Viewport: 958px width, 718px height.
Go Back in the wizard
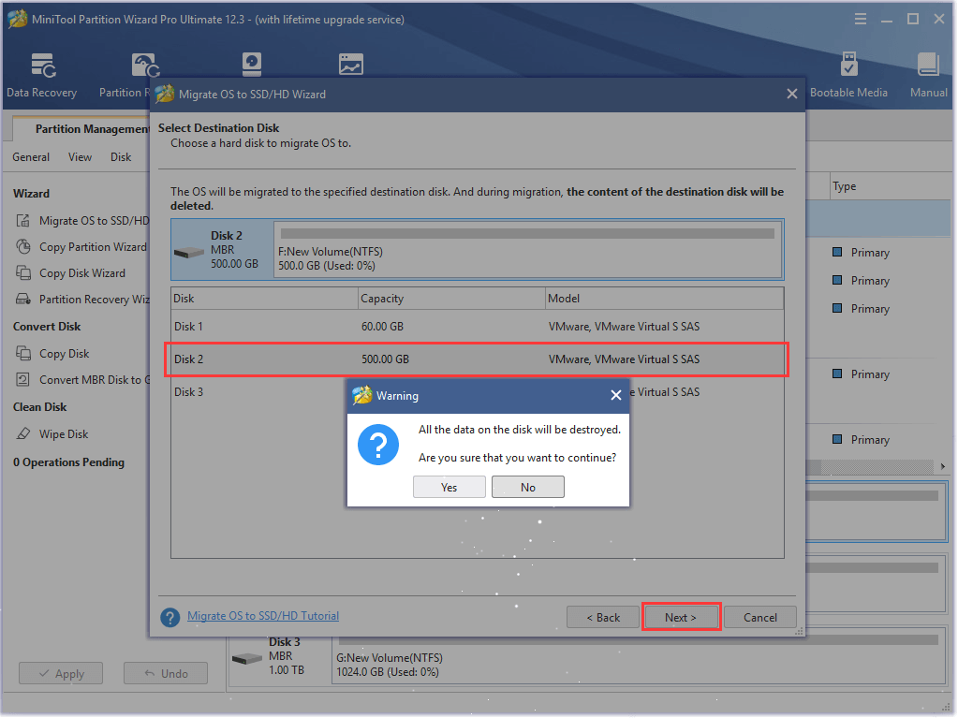tap(603, 617)
